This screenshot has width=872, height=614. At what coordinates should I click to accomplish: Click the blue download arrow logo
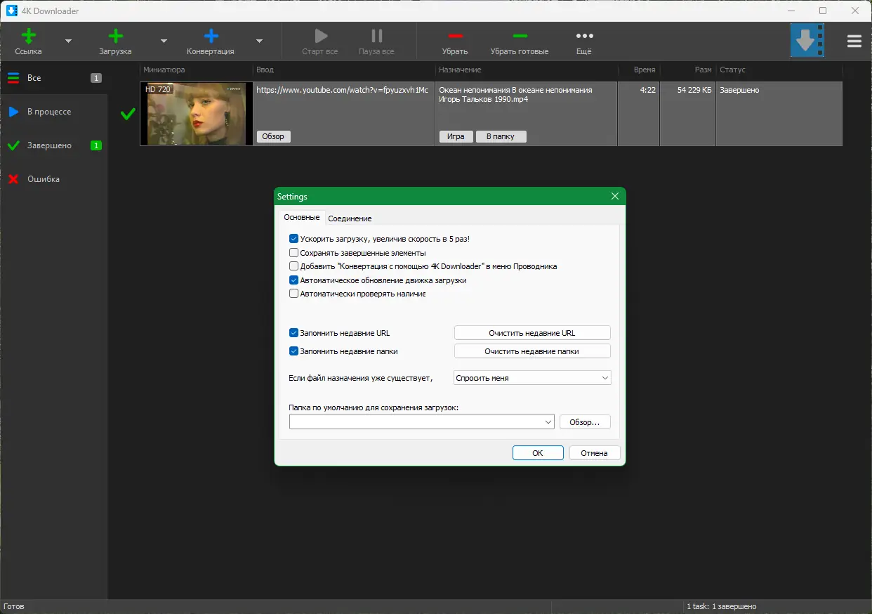[x=807, y=40]
